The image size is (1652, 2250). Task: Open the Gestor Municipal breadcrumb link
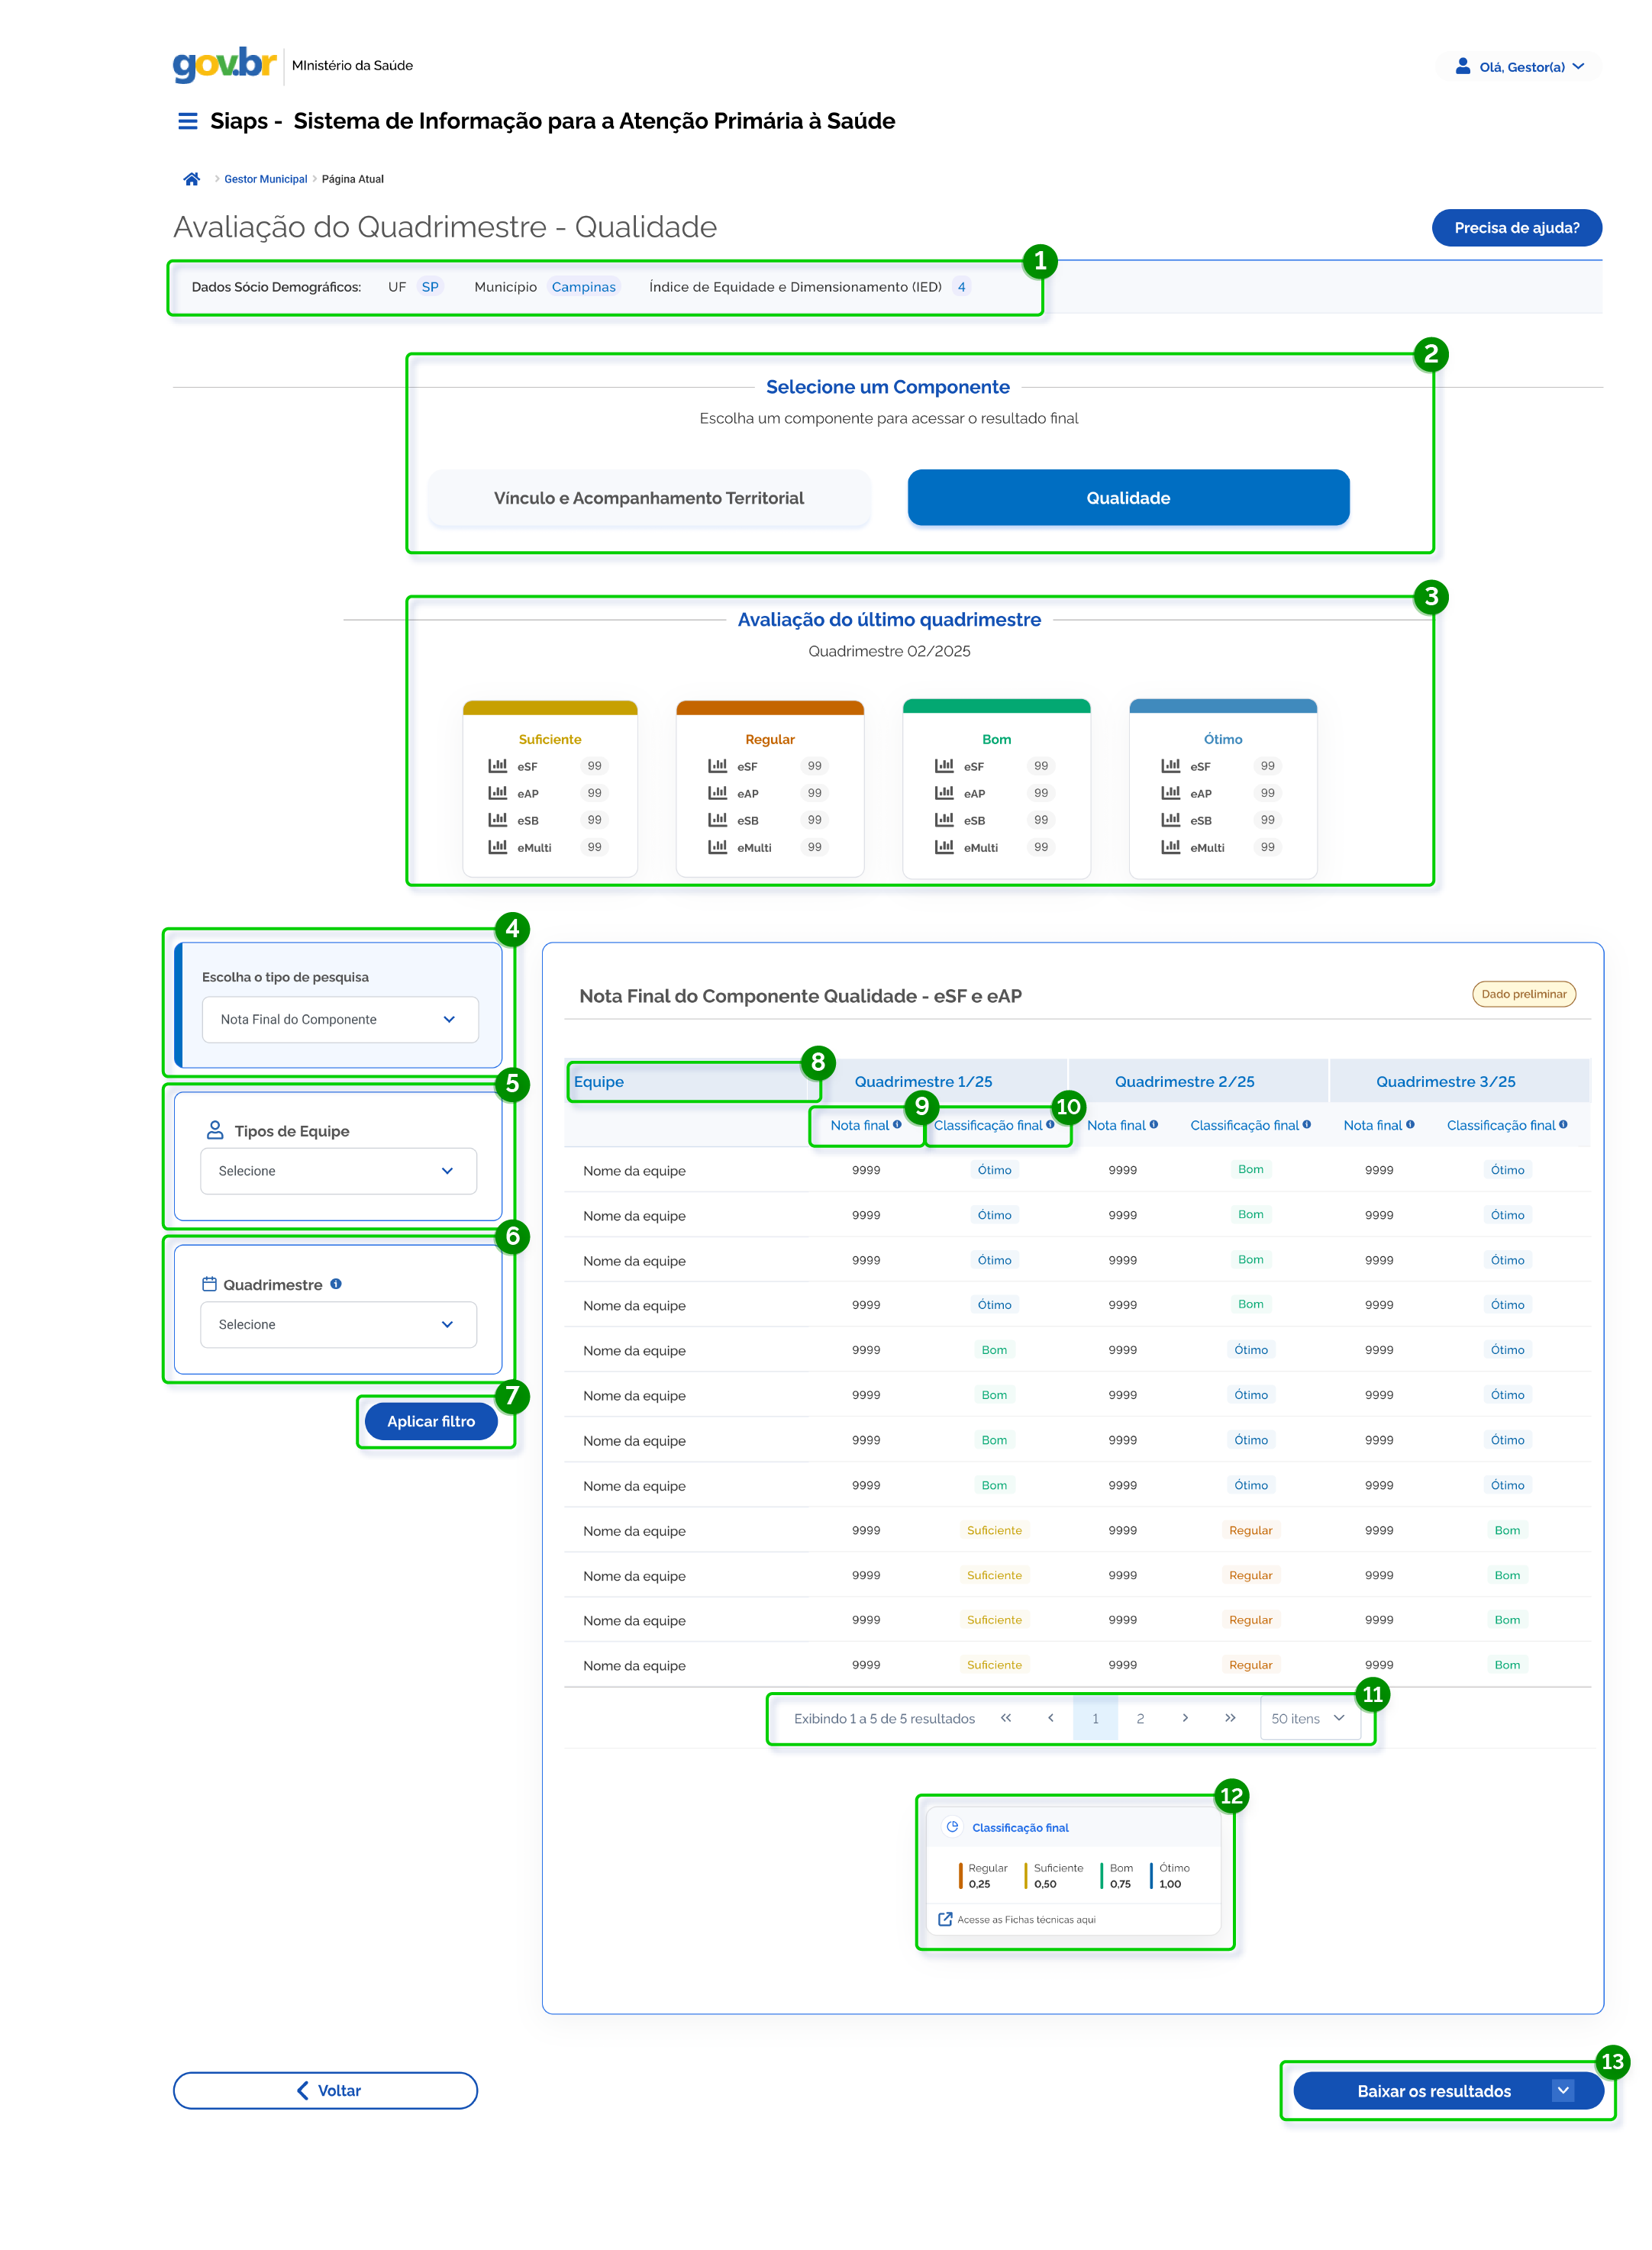[x=265, y=179]
